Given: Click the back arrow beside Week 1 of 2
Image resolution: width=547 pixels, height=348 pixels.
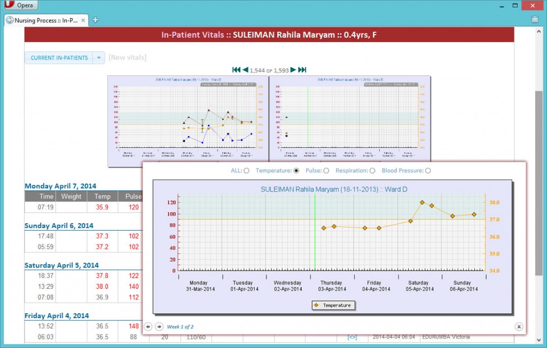Looking at the screenshot, I should coord(148,326).
